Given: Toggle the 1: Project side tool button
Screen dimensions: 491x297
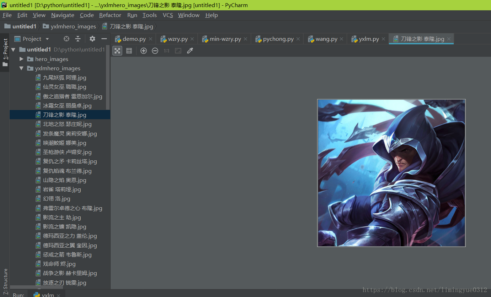Looking at the screenshot, I should 5,53.
